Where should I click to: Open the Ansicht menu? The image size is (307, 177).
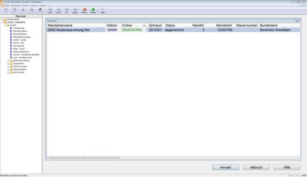[34, 6]
